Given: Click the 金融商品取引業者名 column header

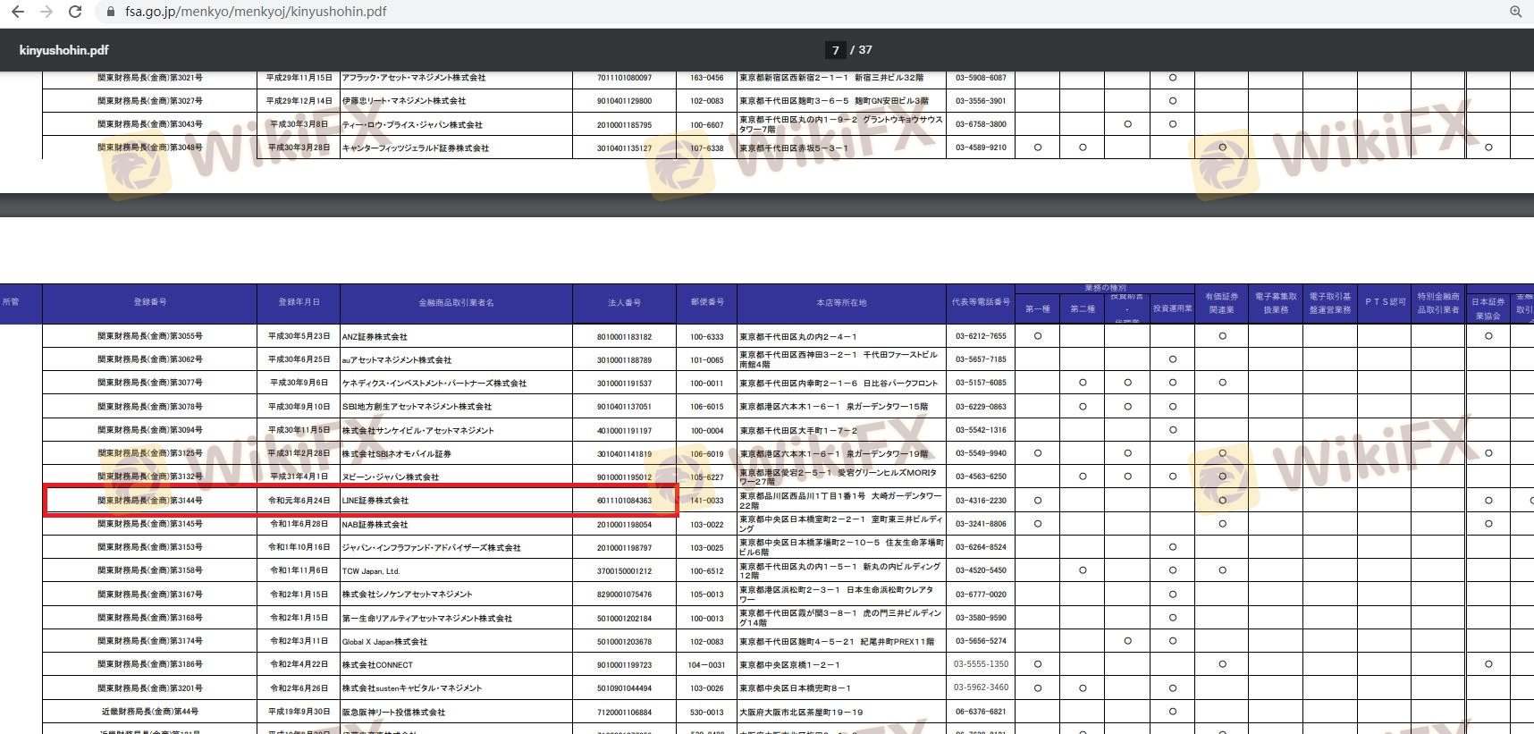Looking at the screenshot, I should 456,303.
